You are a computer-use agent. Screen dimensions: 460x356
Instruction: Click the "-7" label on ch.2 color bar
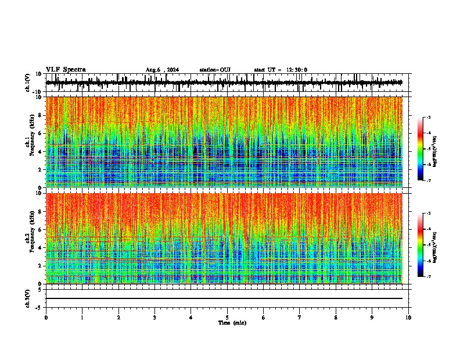point(429,276)
